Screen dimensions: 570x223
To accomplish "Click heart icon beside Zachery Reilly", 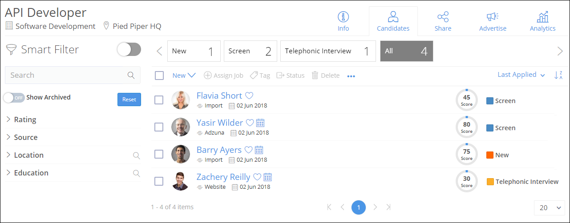I will coord(257,177).
